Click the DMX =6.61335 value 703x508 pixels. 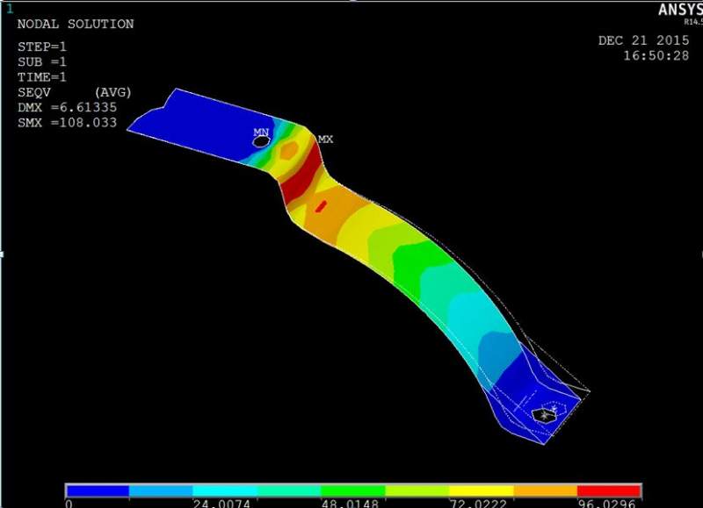(68, 107)
